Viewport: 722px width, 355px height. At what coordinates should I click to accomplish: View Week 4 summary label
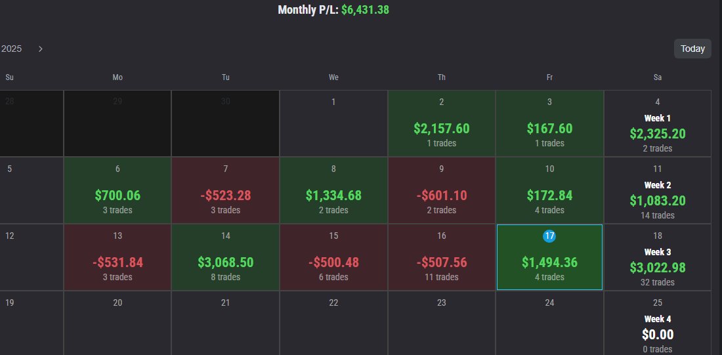pyautogui.click(x=658, y=319)
